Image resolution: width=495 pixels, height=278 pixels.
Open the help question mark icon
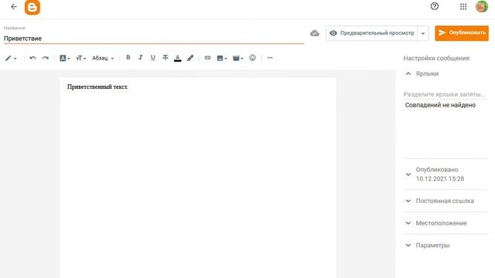coord(435,6)
